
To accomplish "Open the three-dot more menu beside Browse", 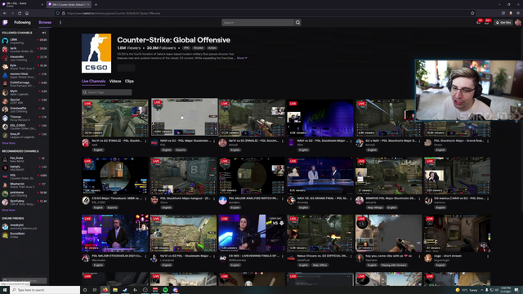I will tap(60, 22).
